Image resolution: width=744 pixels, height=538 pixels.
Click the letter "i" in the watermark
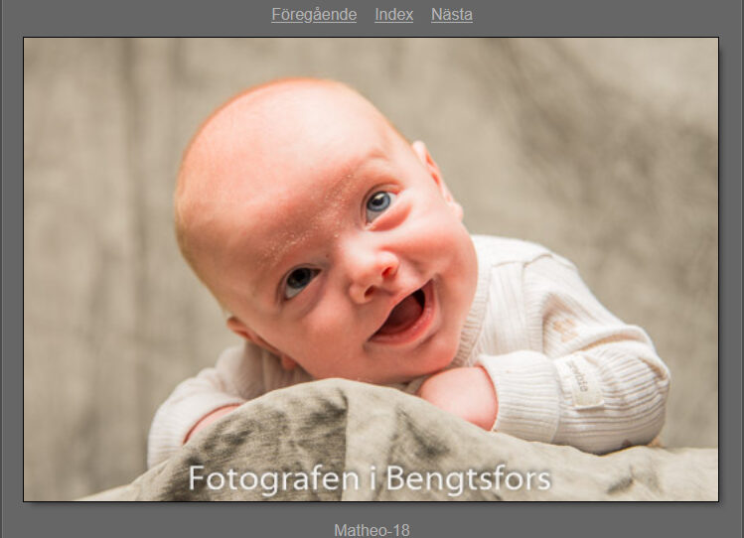(371, 479)
